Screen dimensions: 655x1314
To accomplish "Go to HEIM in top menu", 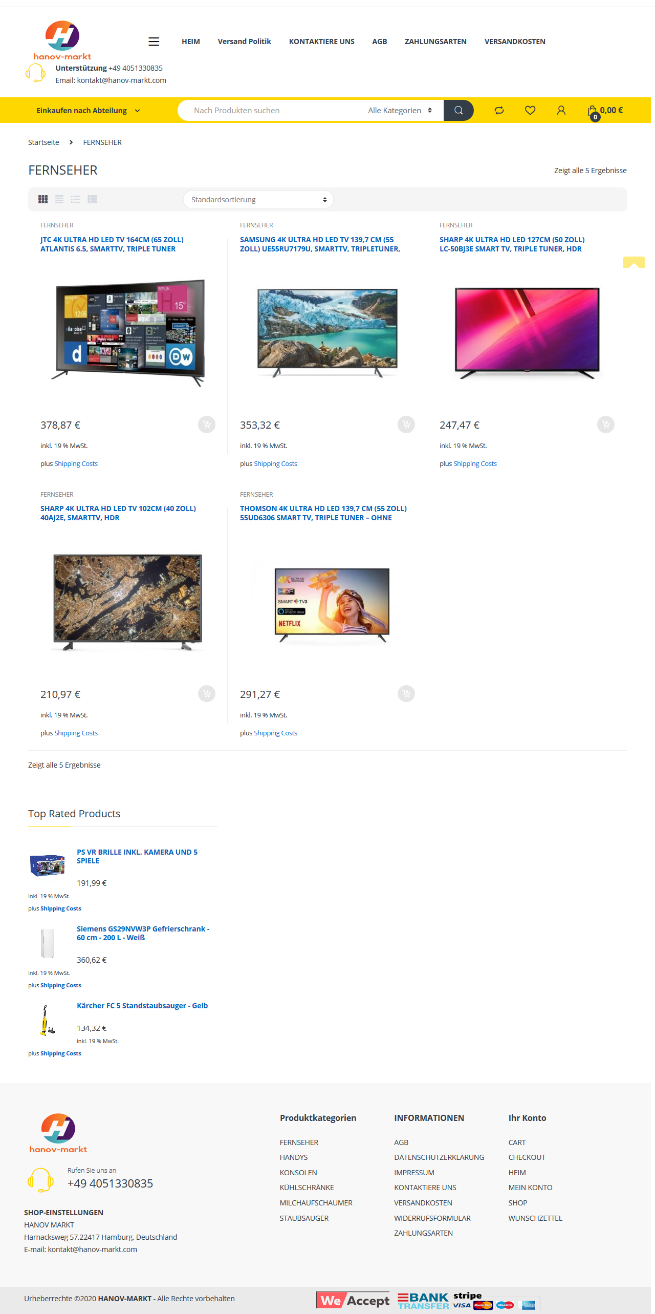I will [191, 41].
